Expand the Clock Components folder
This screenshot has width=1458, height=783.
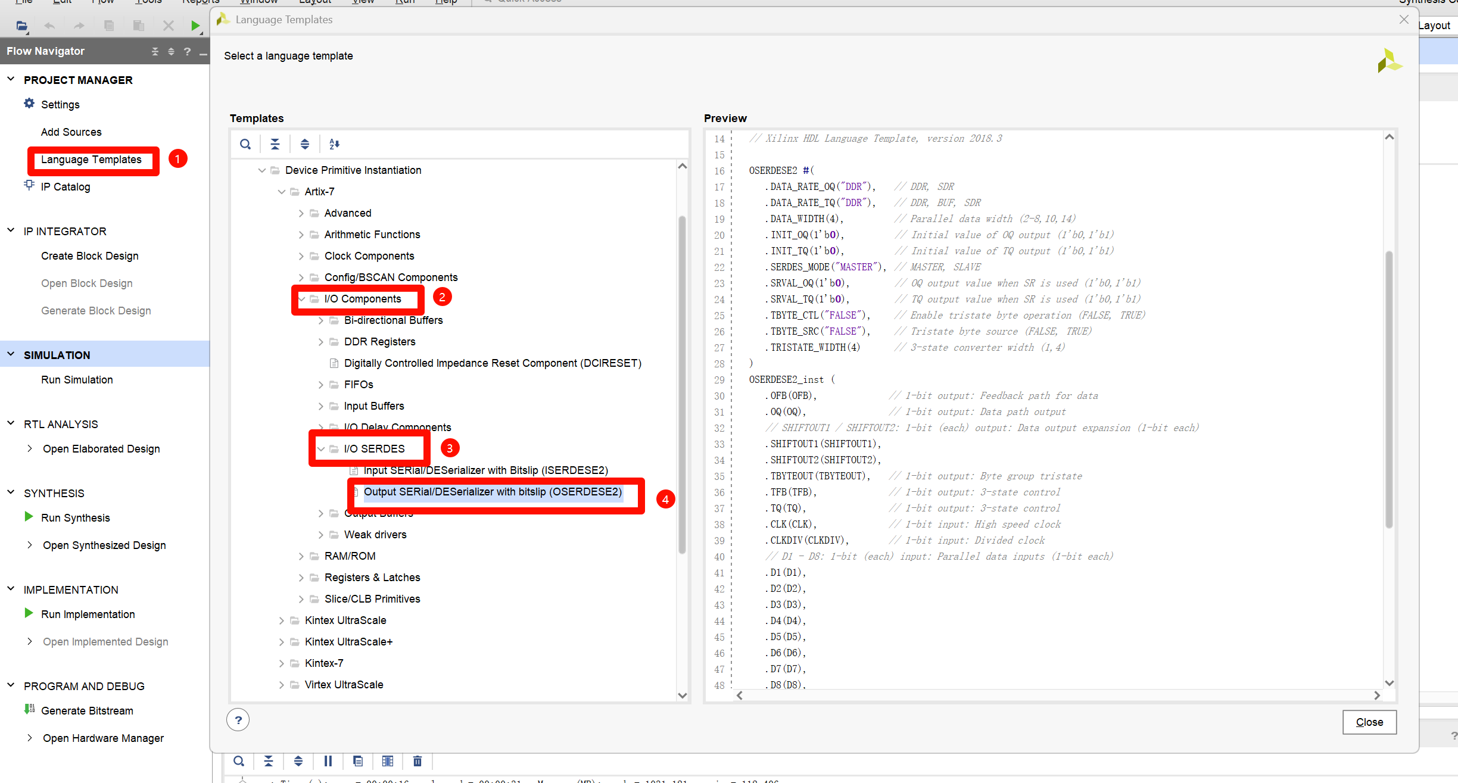[301, 256]
